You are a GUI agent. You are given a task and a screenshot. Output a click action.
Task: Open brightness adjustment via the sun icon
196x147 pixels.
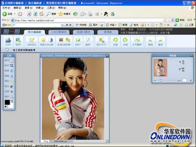point(43,40)
